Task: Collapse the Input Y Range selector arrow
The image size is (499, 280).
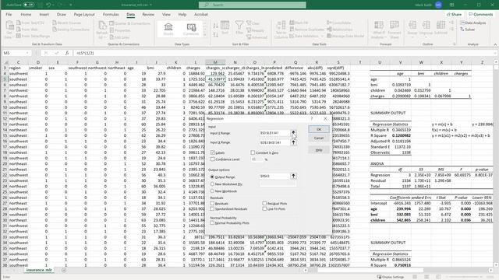Action: coord(293,133)
